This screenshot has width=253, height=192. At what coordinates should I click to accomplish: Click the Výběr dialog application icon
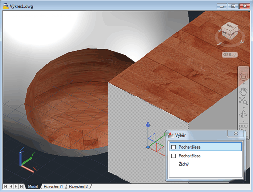tap(170, 135)
